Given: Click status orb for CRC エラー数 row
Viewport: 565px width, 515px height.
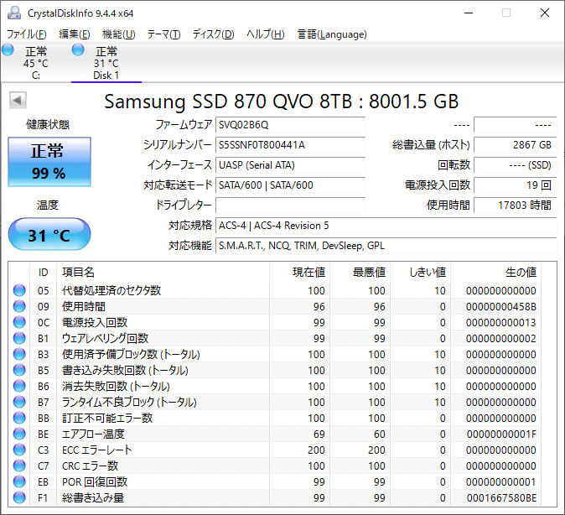Looking at the screenshot, I should pos(19,466).
